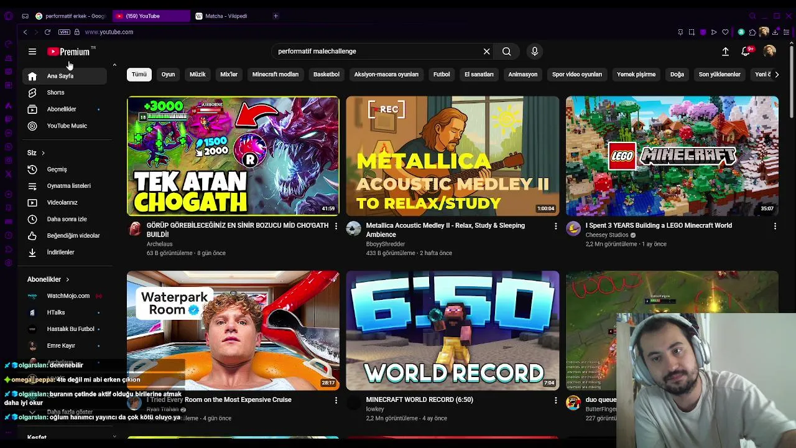
Task: Select Ana Sayfa in sidebar
Action: (x=65, y=76)
